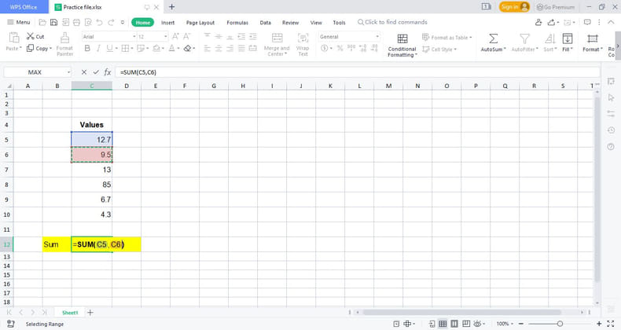Confirm formula with the checkmark icon

point(96,72)
